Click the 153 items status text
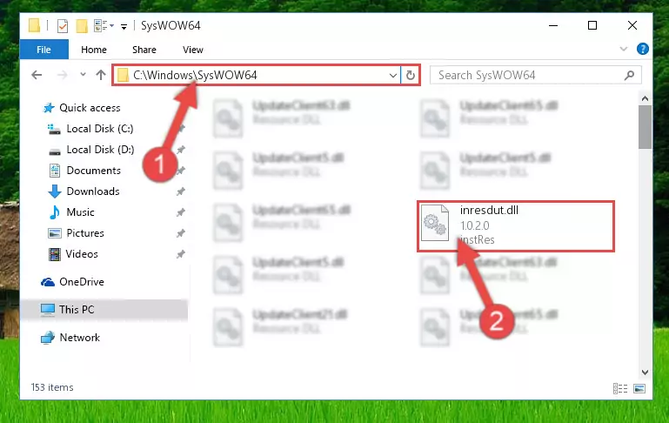Screen dimensions: 669x423 [52, 387]
